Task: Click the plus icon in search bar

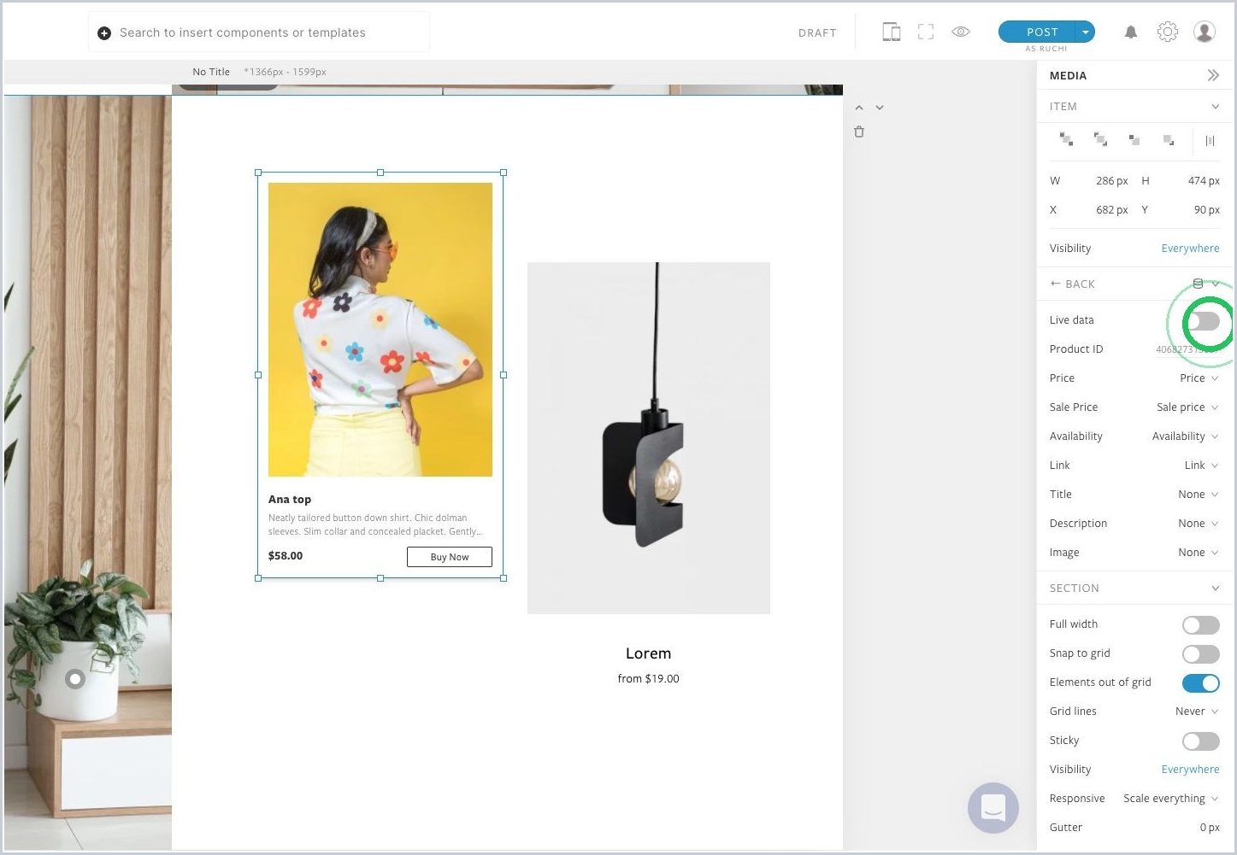Action: coord(104,33)
